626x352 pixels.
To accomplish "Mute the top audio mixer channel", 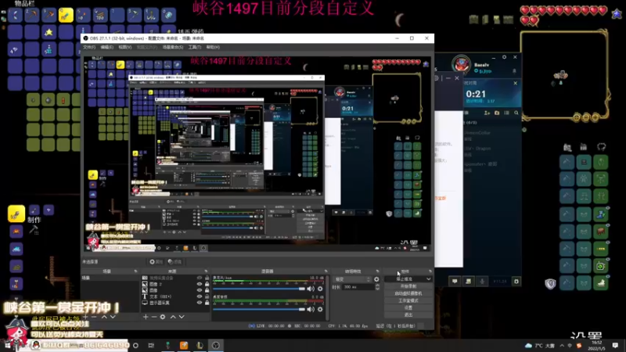I will coord(311,289).
